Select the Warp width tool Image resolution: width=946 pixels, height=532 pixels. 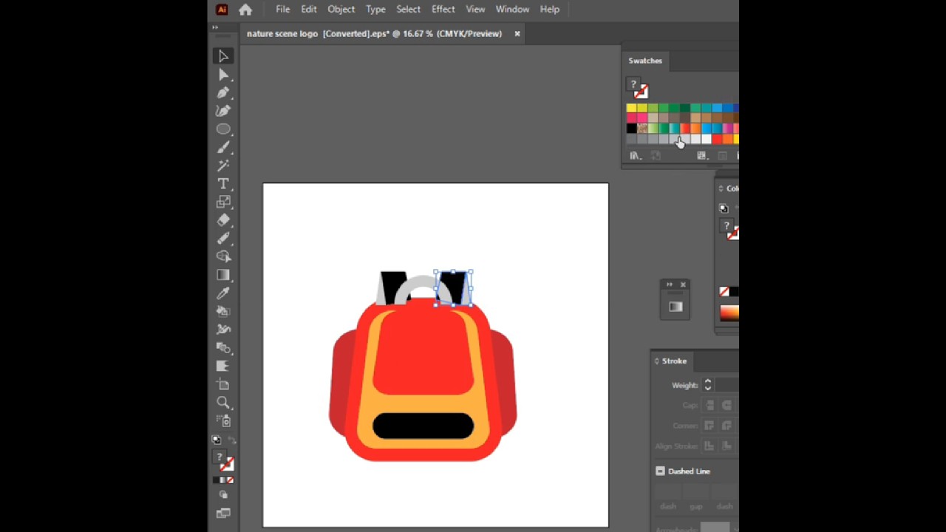223,330
